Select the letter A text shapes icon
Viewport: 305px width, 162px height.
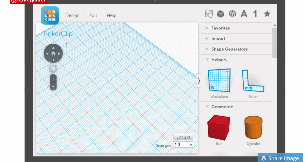(x=244, y=14)
